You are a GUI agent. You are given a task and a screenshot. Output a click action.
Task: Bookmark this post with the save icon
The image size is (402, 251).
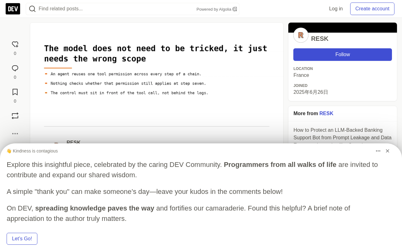coord(15,92)
